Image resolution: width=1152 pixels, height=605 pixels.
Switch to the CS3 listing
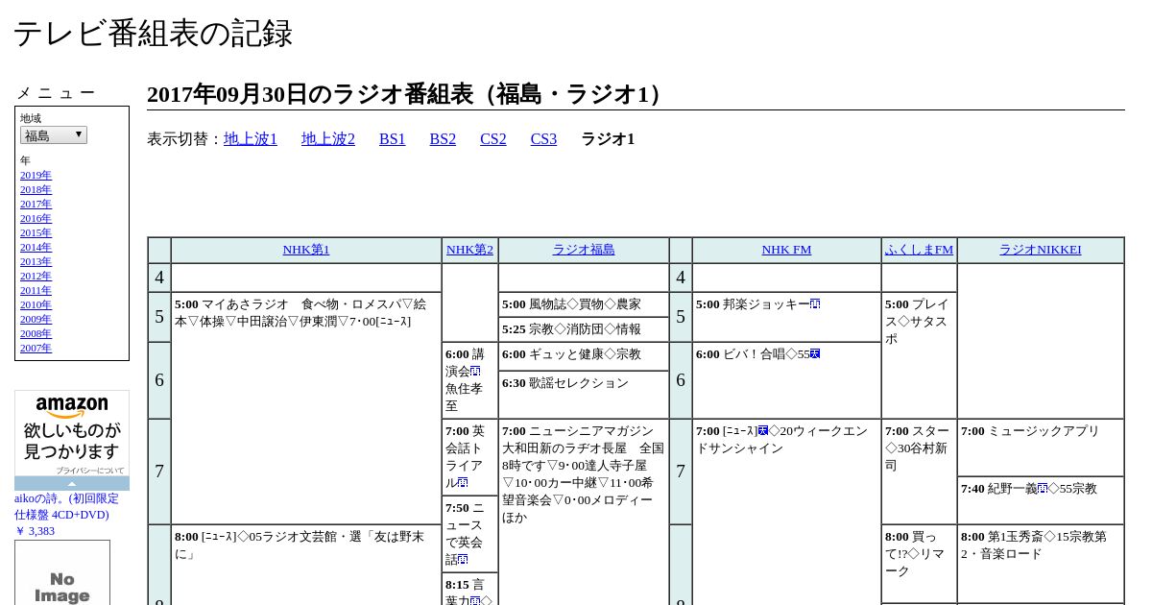[x=543, y=139]
